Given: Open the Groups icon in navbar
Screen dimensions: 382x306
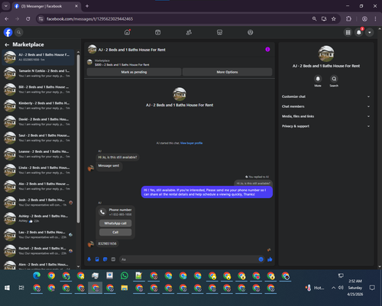Looking at the screenshot, I should (251, 32).
